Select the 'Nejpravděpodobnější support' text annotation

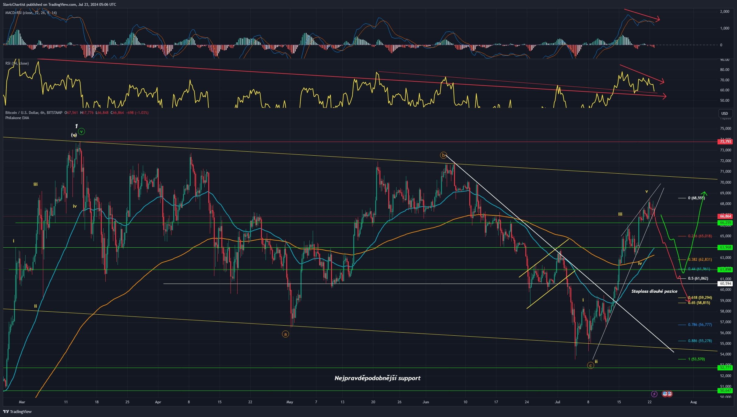(x=377, y=378)
